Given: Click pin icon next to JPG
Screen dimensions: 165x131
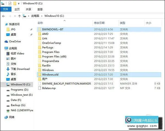Looking at the screenshot, I should (x=31, y=30).
